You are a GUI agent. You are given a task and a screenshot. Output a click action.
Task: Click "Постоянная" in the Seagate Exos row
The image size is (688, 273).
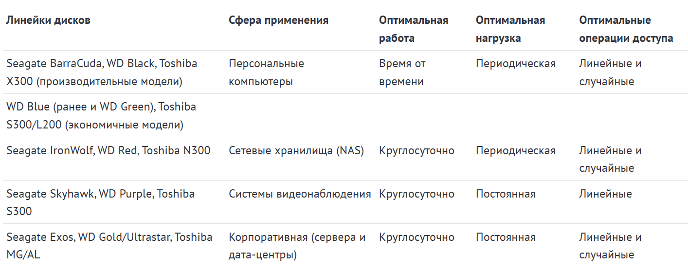pyautogui.click(x=506, y=237)
